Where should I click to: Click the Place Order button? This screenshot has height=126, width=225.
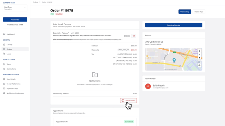15,20
